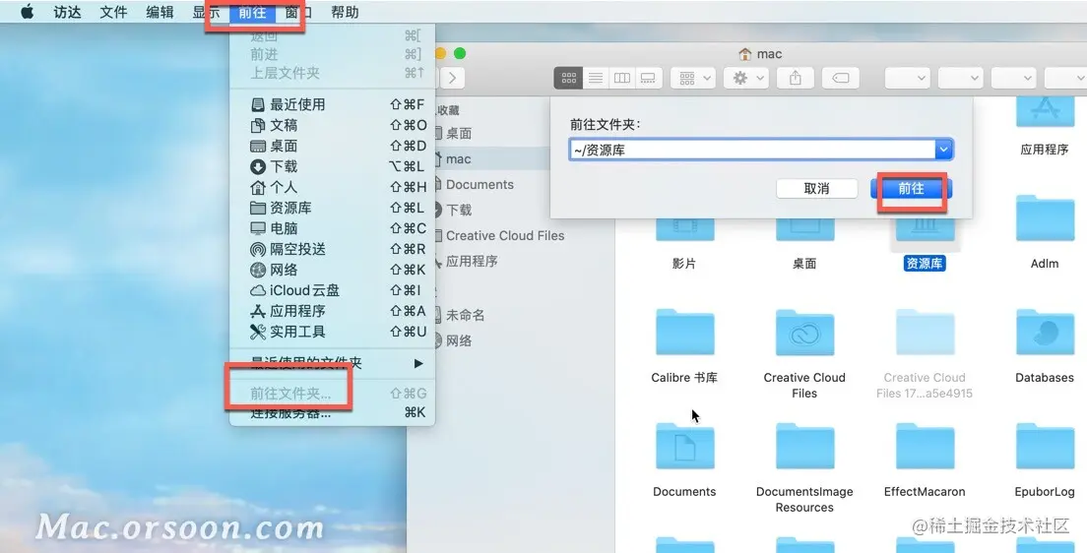
Task: Click the 电脑 monitor icon in menu
Action: (258, 228)
